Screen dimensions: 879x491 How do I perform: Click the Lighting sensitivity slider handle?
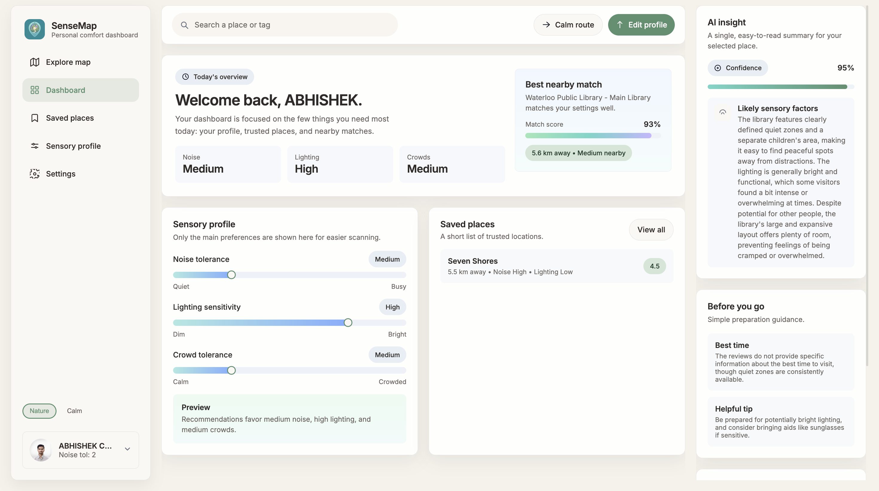coord(348,323)
